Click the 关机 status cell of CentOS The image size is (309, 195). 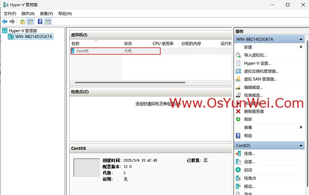tap(128, 51)
